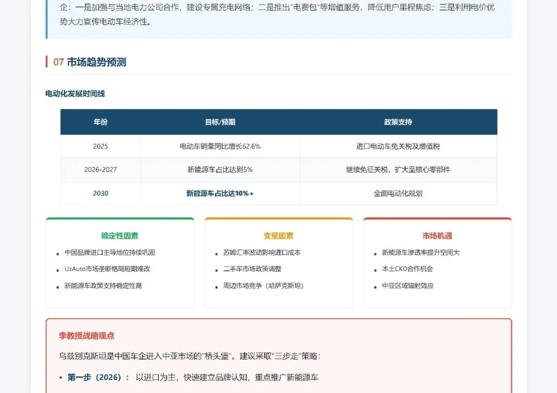Click the '目标/预期' table header

click(x=220, y=122)
